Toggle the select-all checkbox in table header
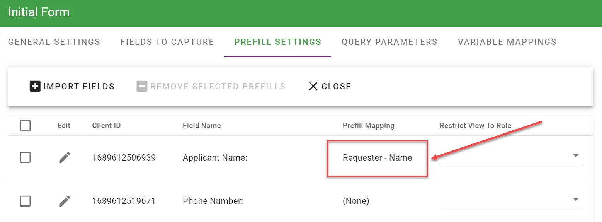Screen dimensions: 602x222 pos(25,126)
